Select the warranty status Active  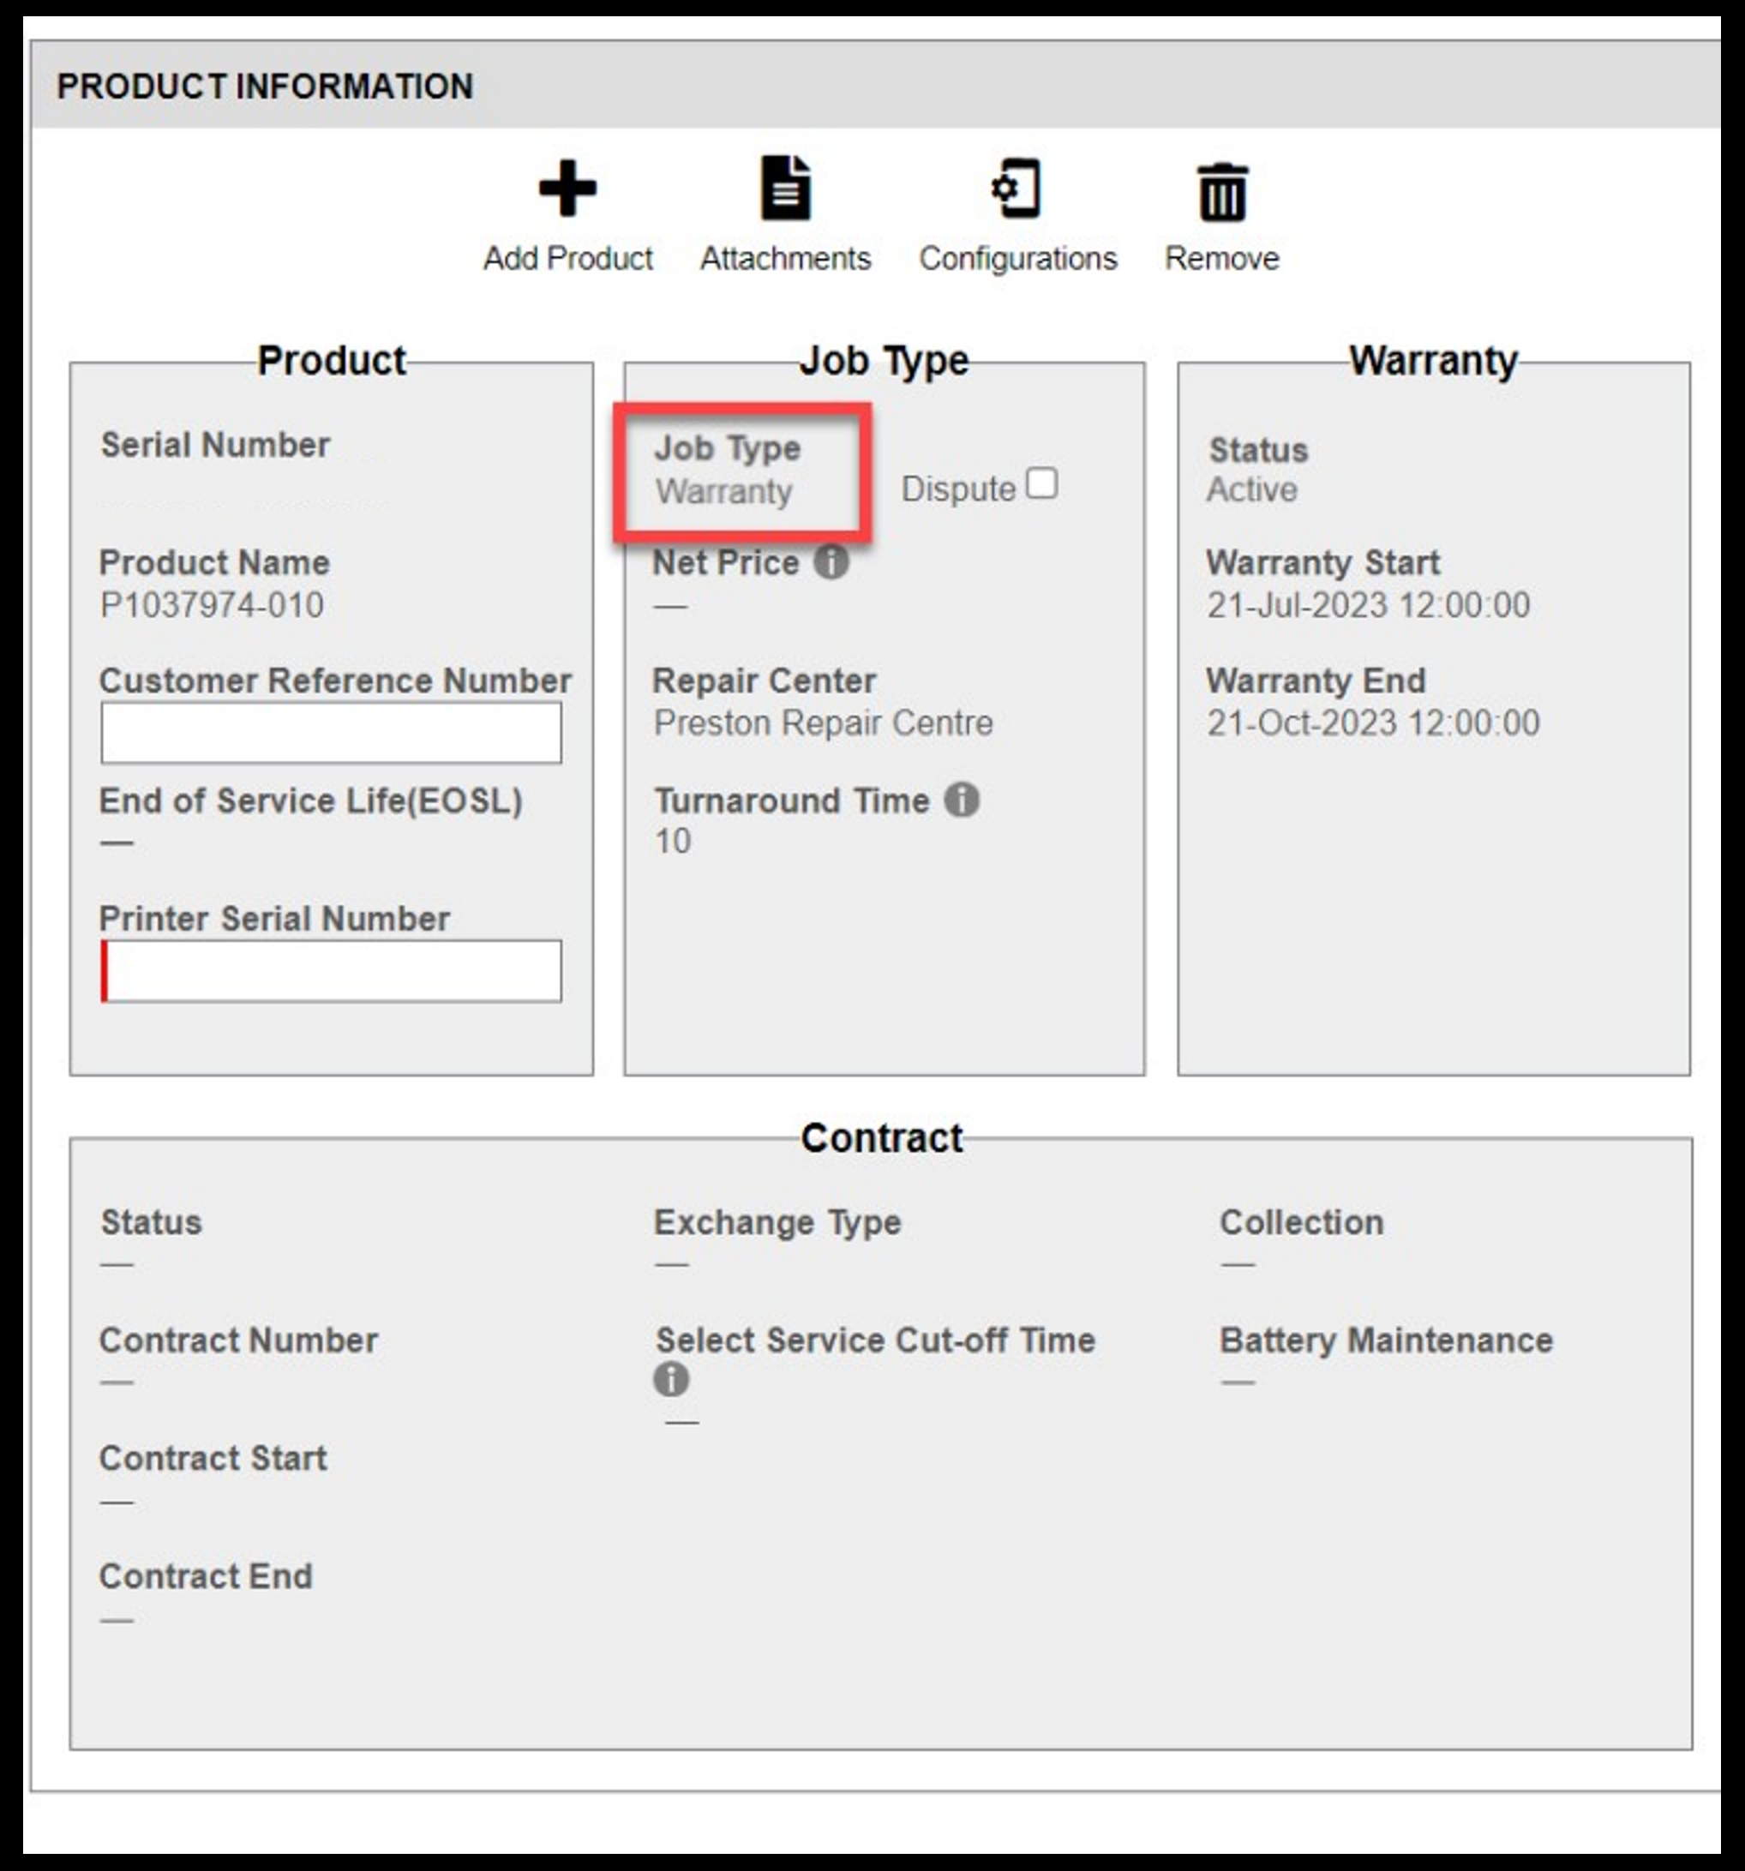pos(1252,489)
